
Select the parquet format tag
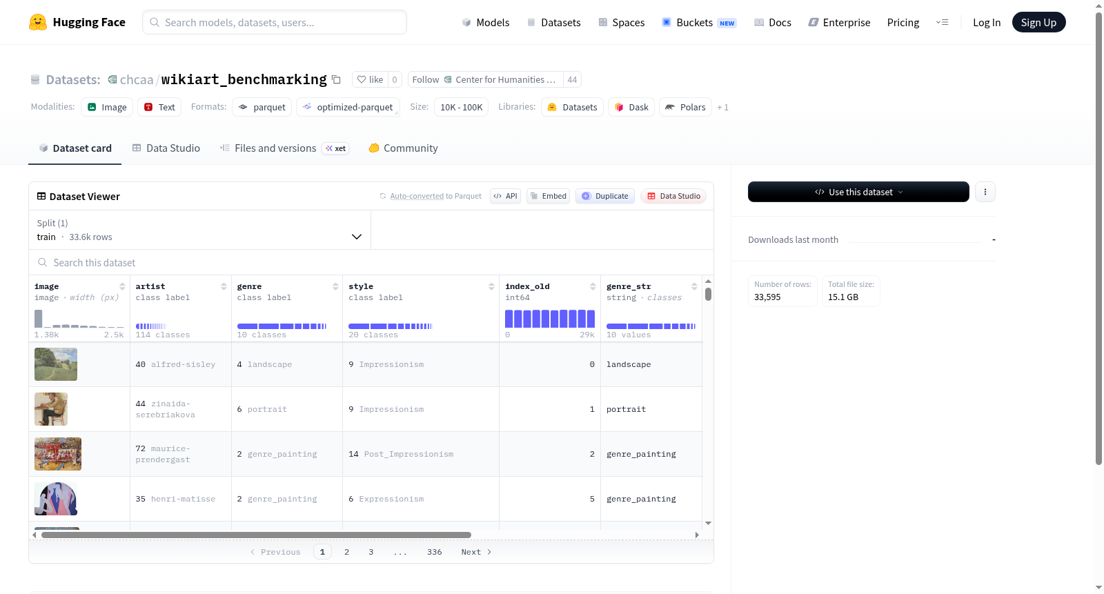[262, 107]
